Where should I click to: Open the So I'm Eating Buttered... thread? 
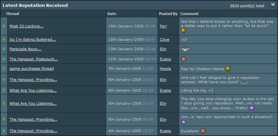point(33,39)
